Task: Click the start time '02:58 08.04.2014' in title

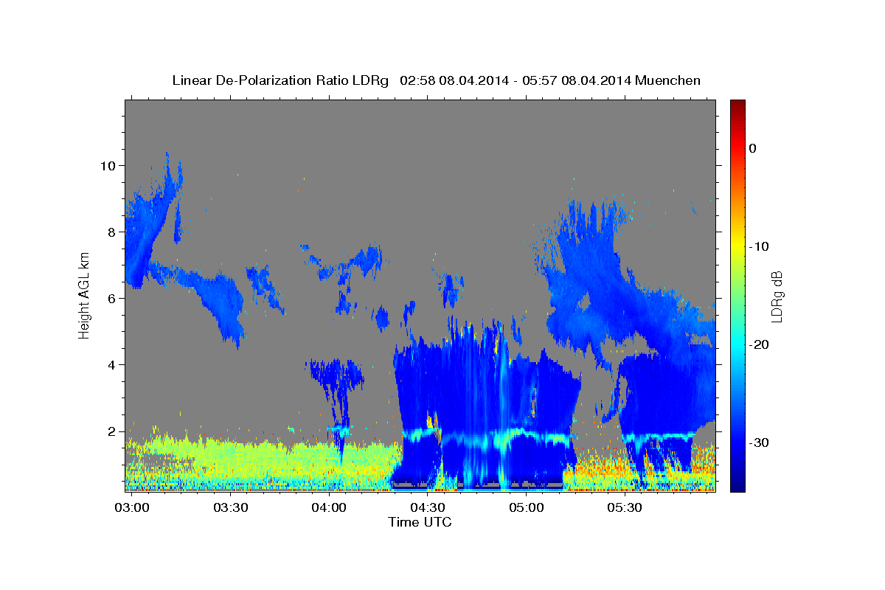Action: 454,80
